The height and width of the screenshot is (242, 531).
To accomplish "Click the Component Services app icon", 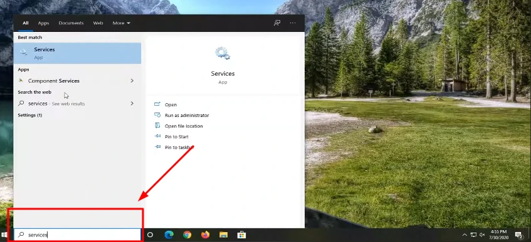I will tap(21, 81).
